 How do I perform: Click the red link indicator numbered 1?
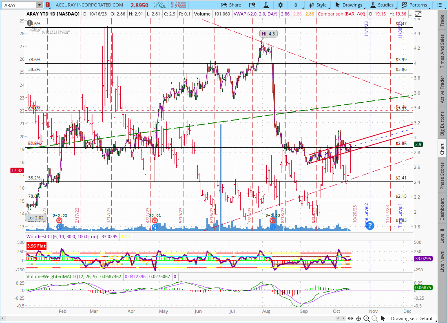pos(48,5)
